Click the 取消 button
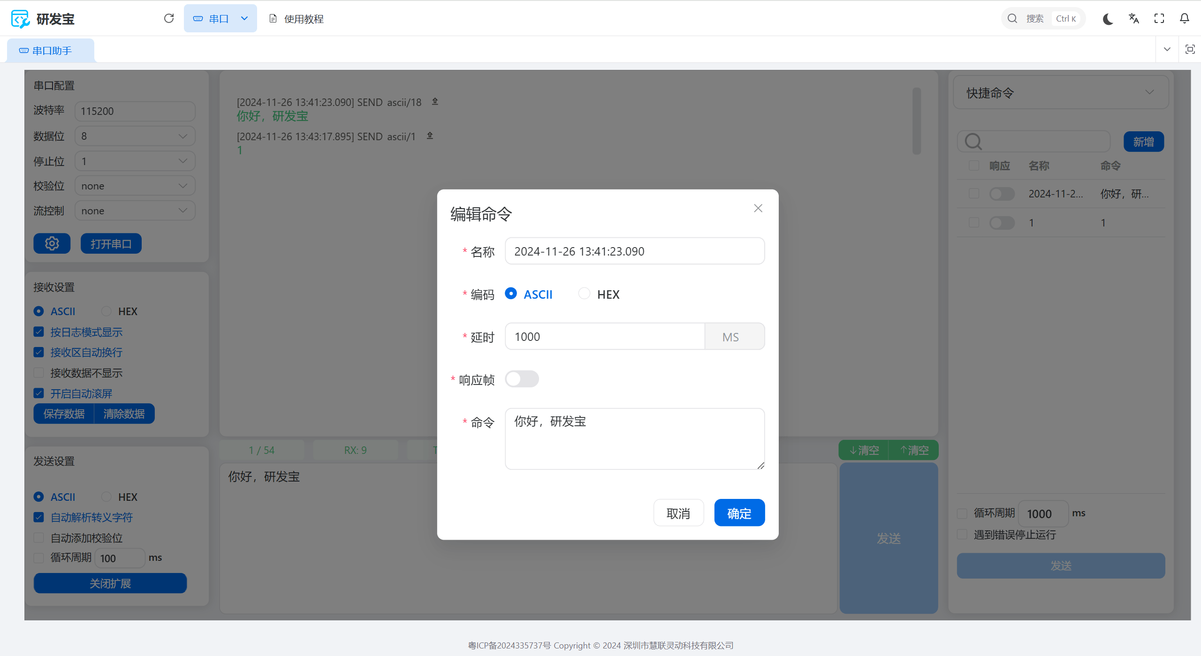This screenshot has height=656, width=1201. click(678, 513)
